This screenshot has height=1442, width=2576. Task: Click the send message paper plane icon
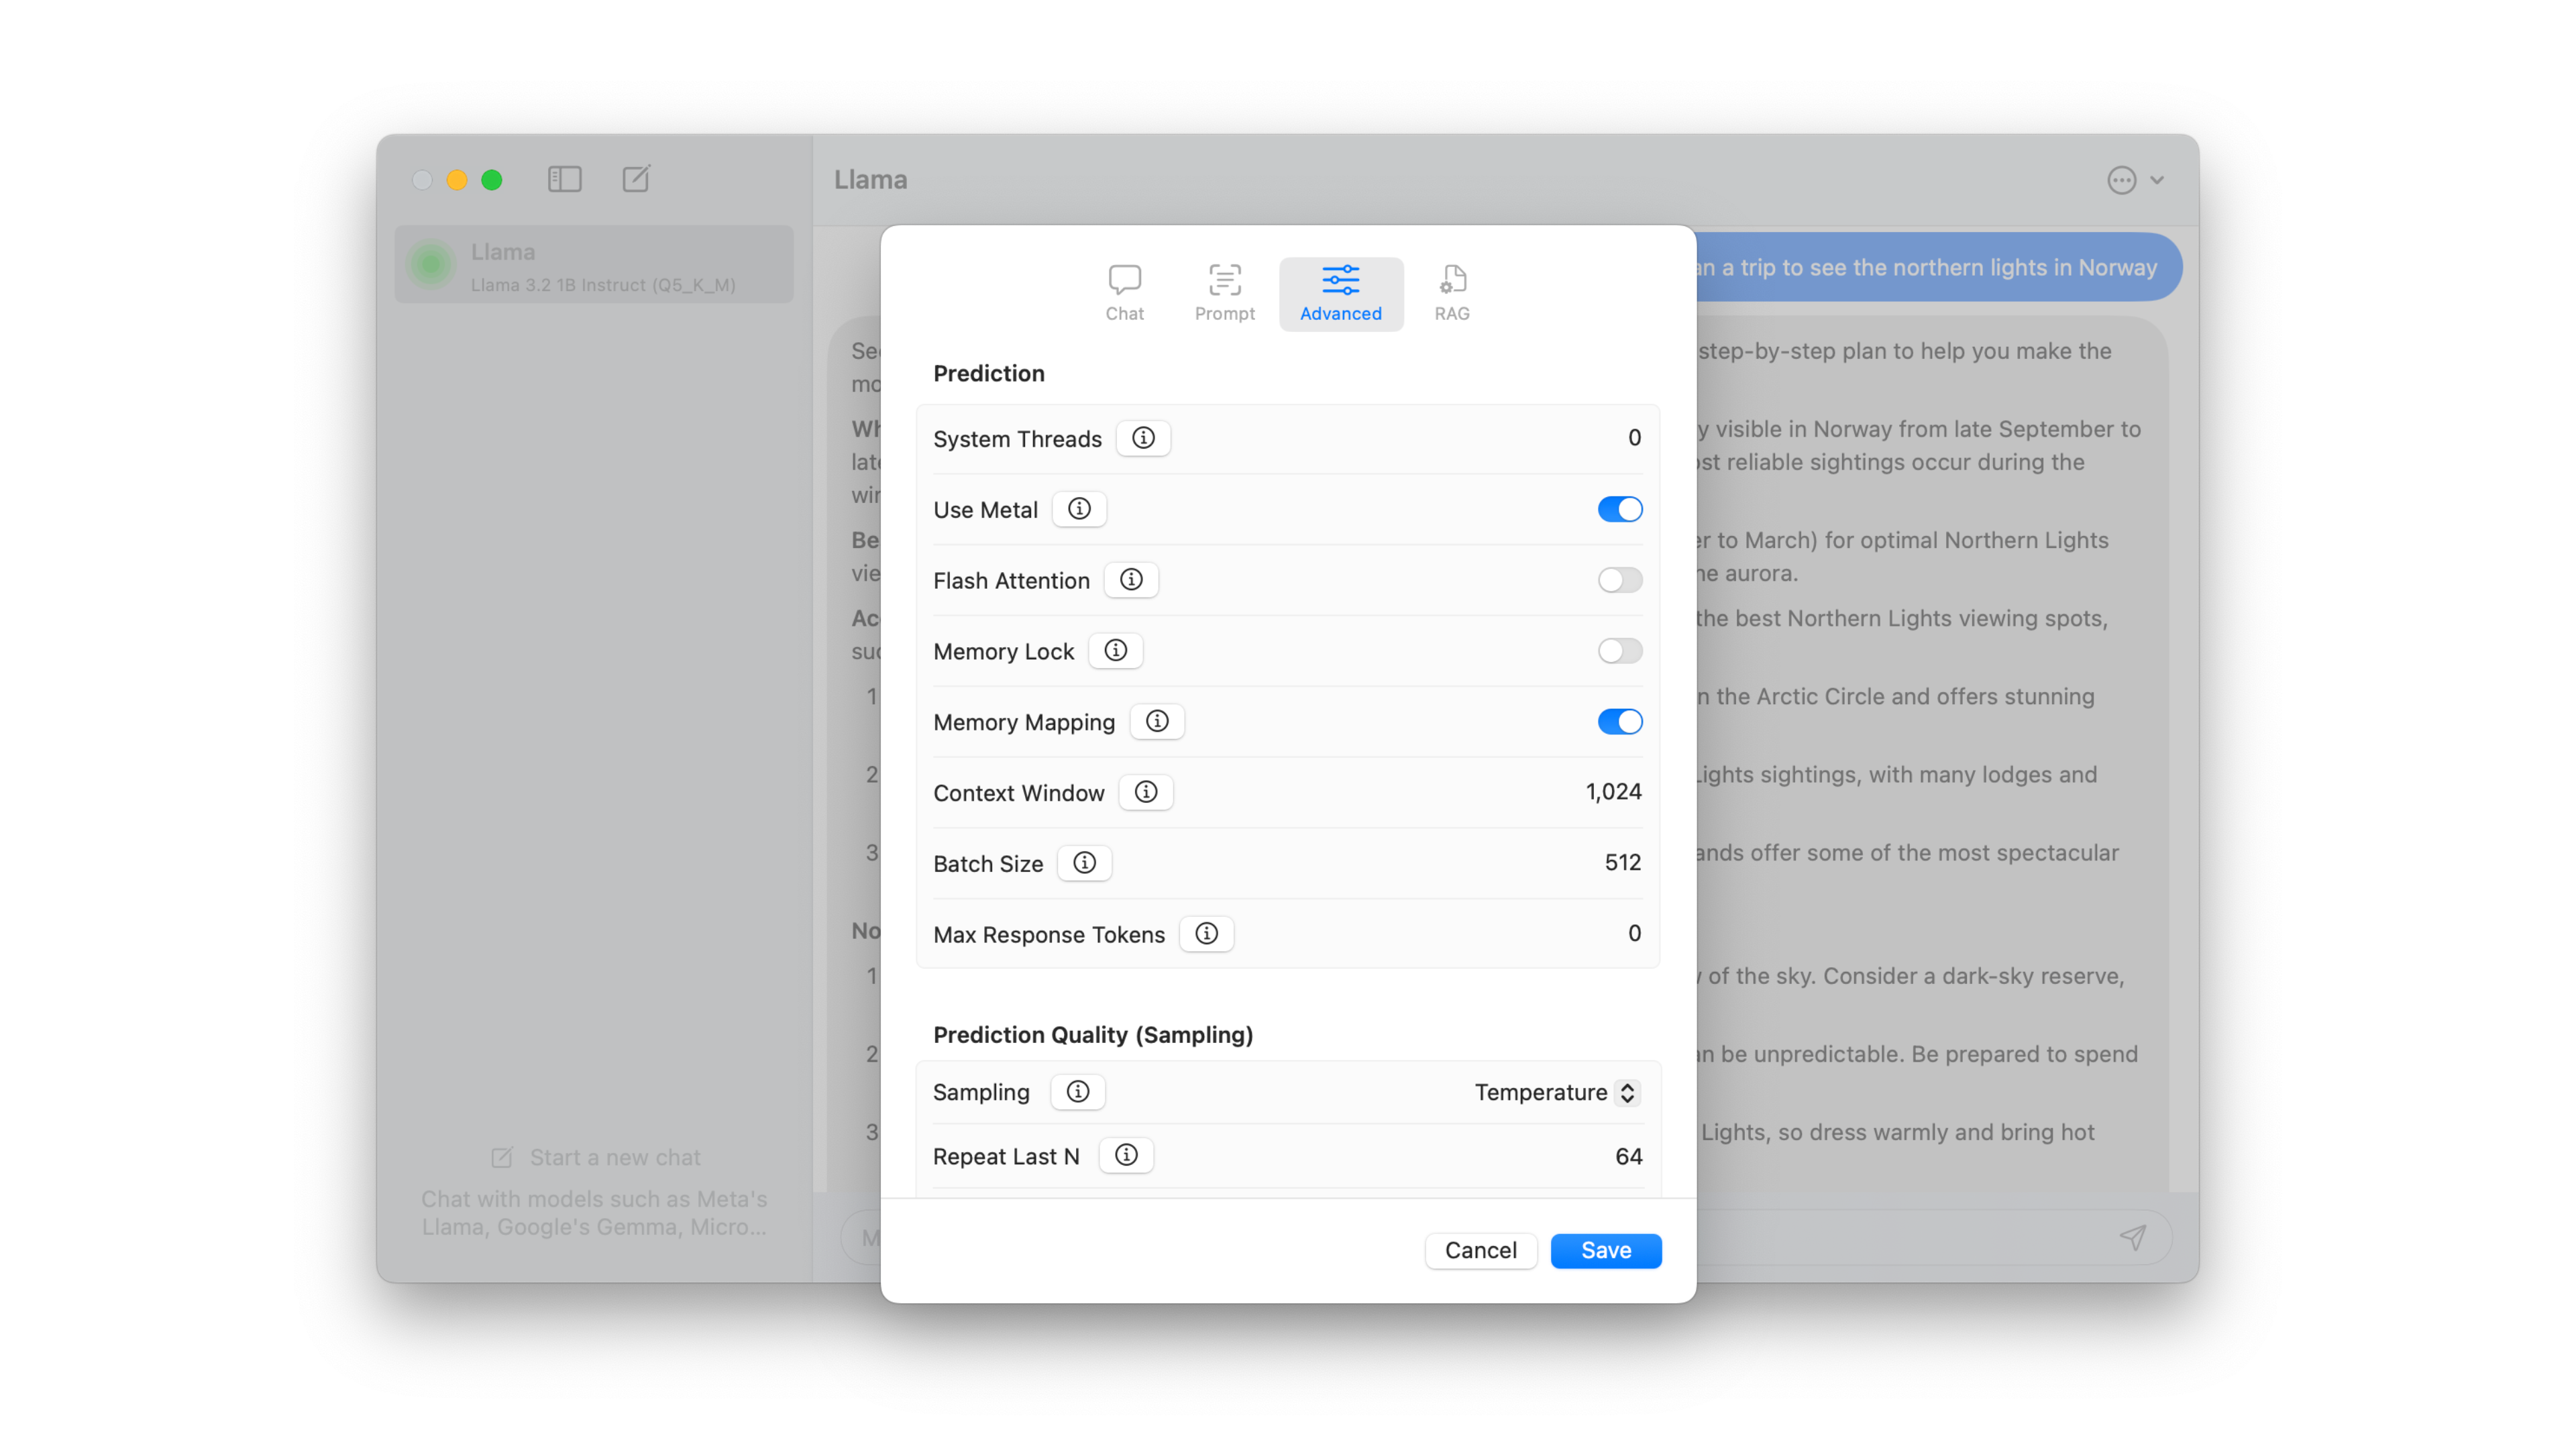pos(2132,1238)
